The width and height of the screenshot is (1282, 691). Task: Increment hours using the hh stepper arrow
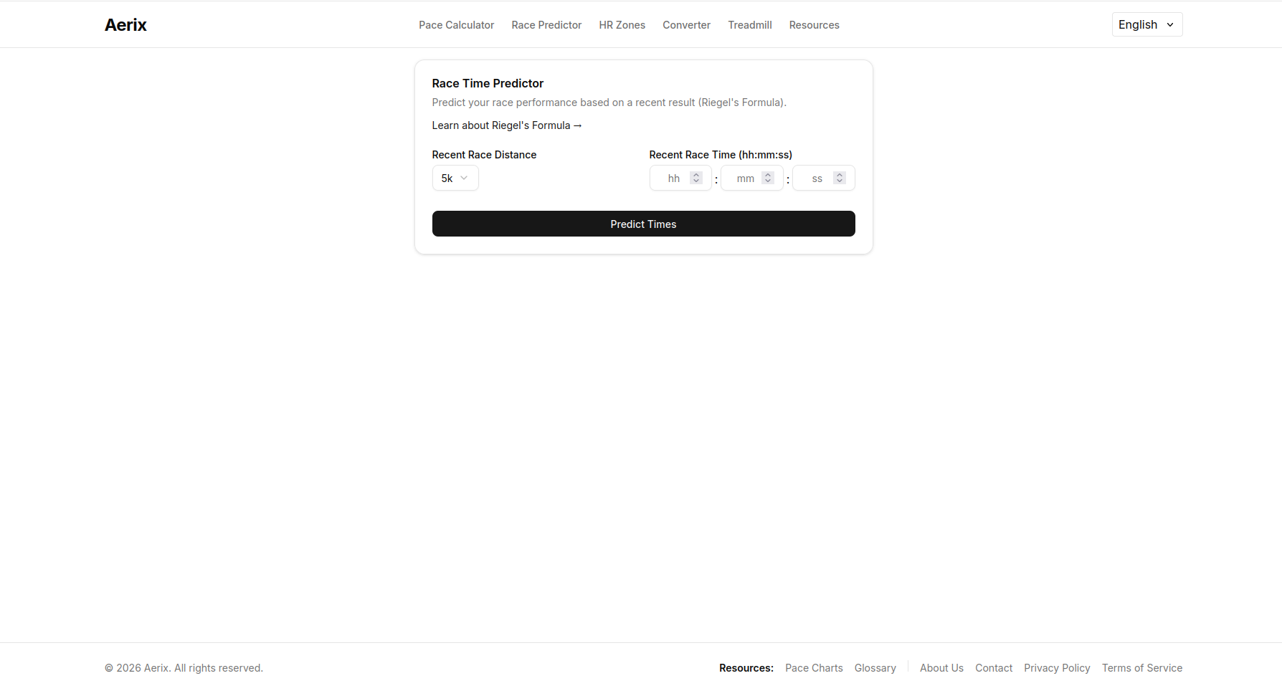pyautogui.click(x=695, y=174)
